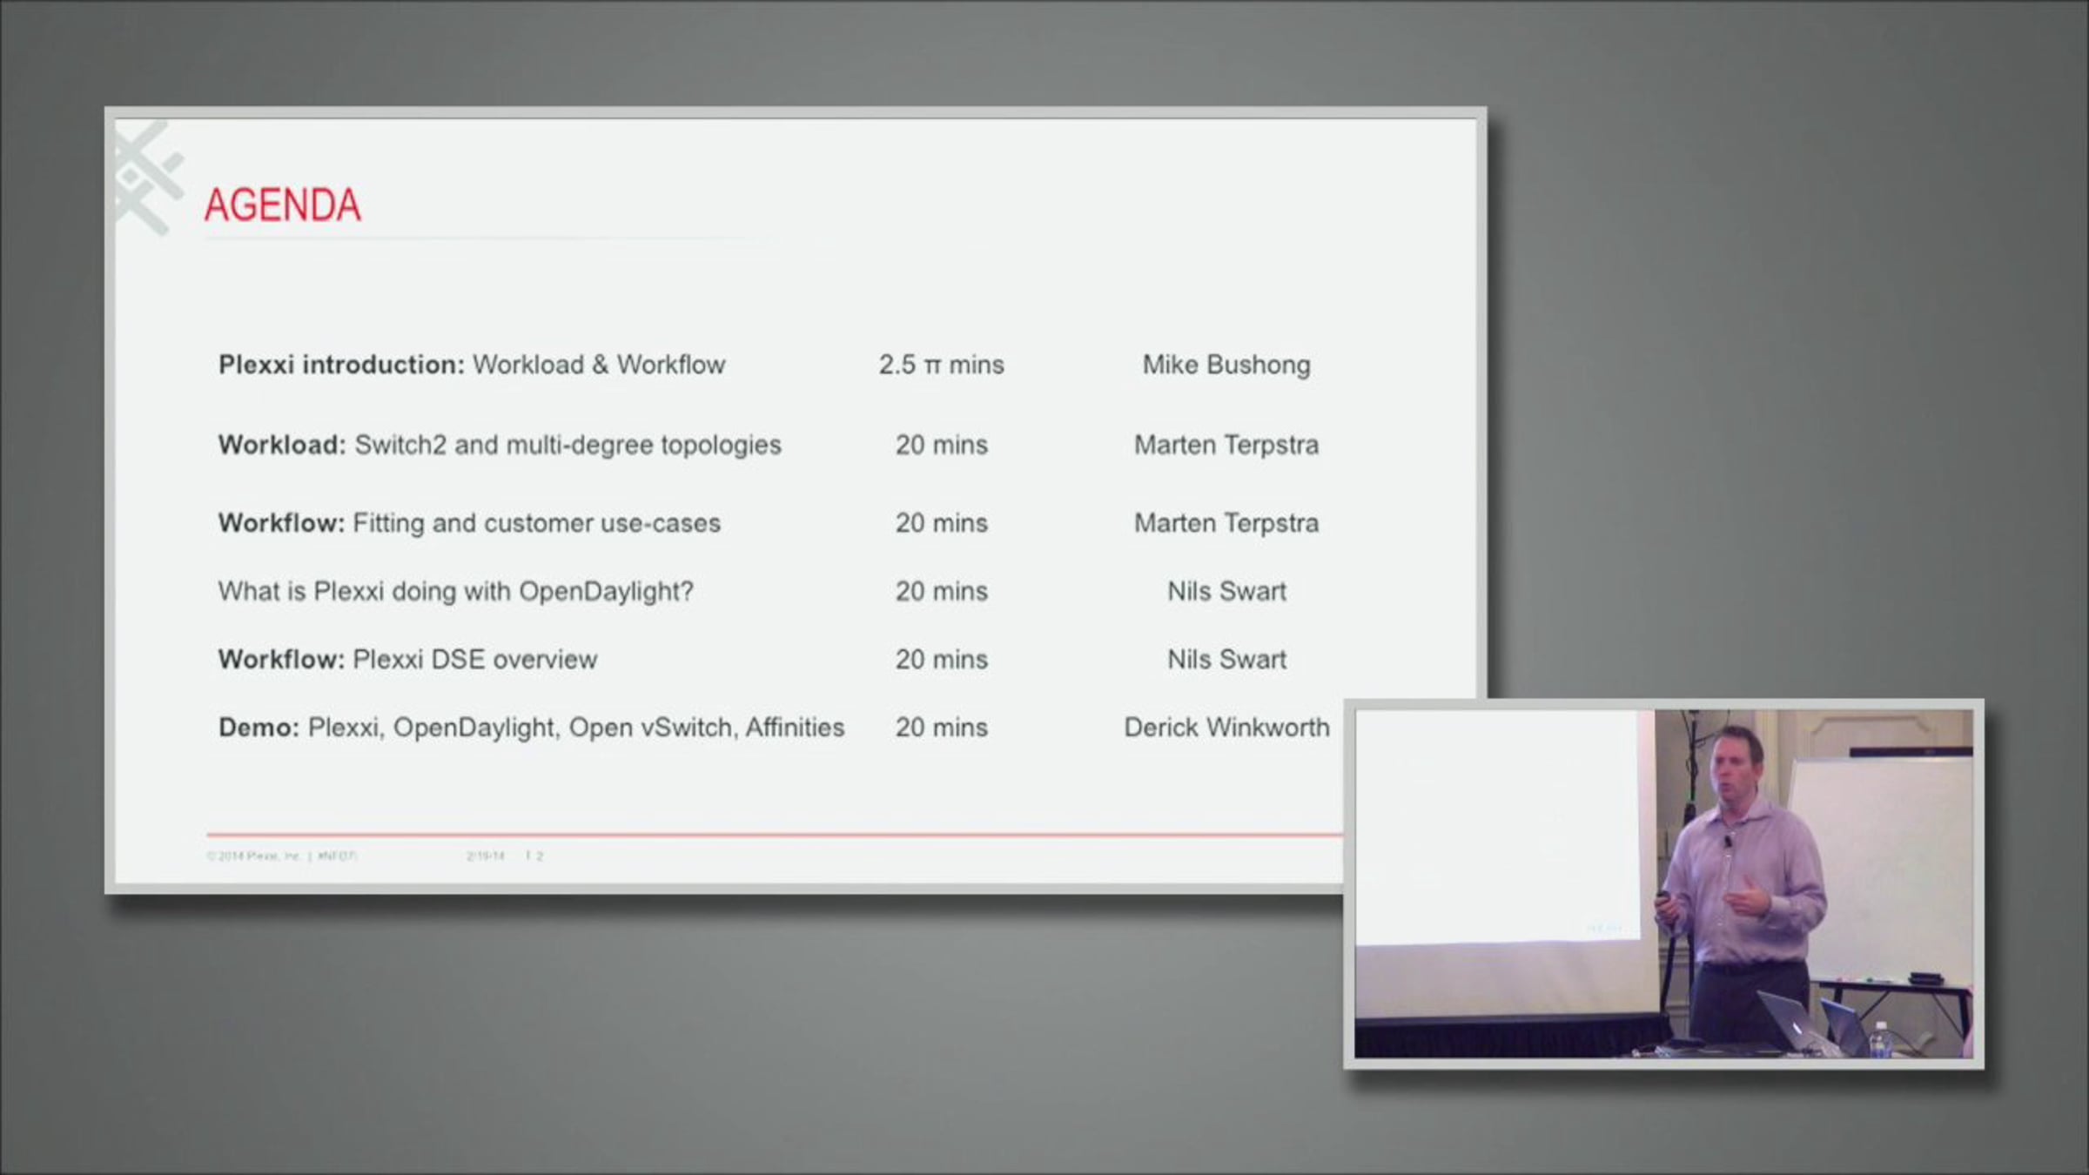Click Marten Terpstra in the Switch2 topologies row
Screen dimensions: 2089x1175
[x=1226, y=445]
